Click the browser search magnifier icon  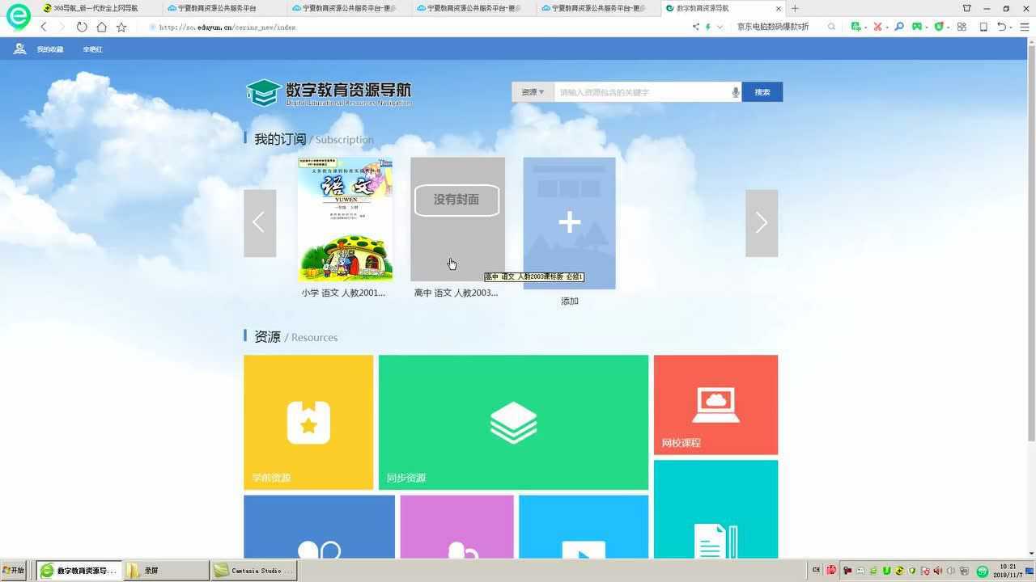coord(831,27)
